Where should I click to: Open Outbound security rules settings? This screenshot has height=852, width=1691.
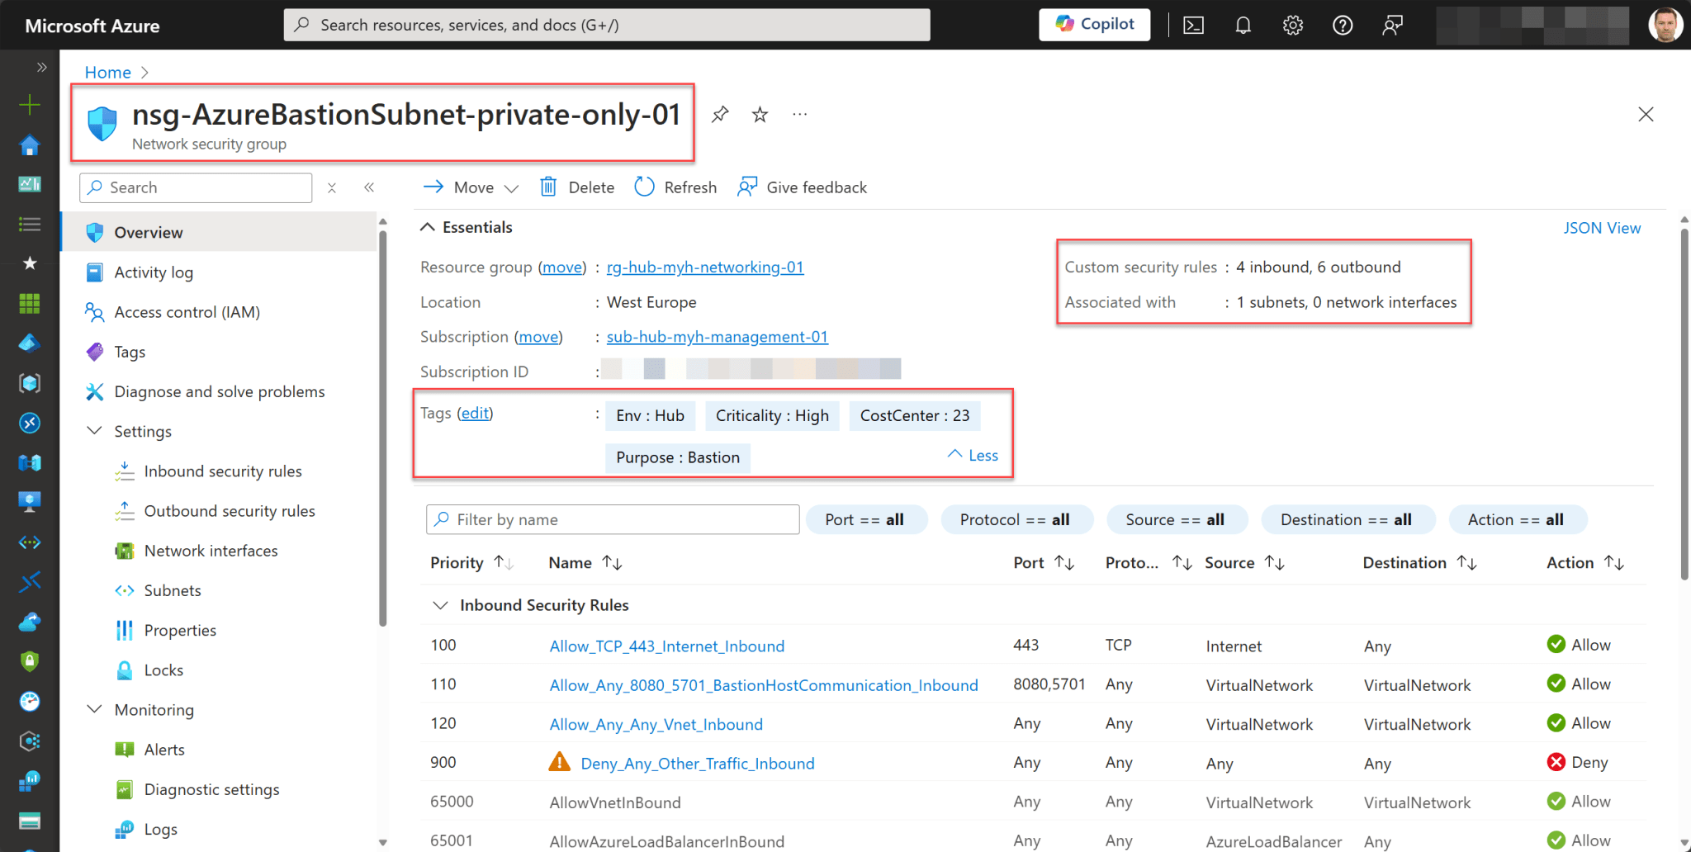point(230,510)
